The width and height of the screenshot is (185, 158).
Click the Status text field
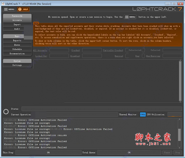click(x=102, y=109)
